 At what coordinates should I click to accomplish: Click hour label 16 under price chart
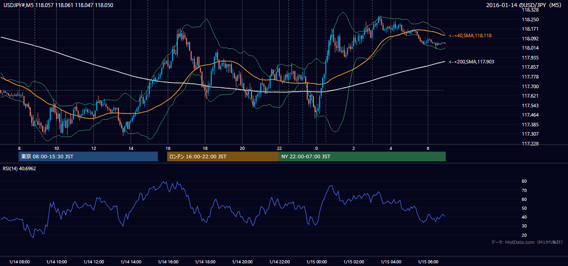tap(168, 148)
